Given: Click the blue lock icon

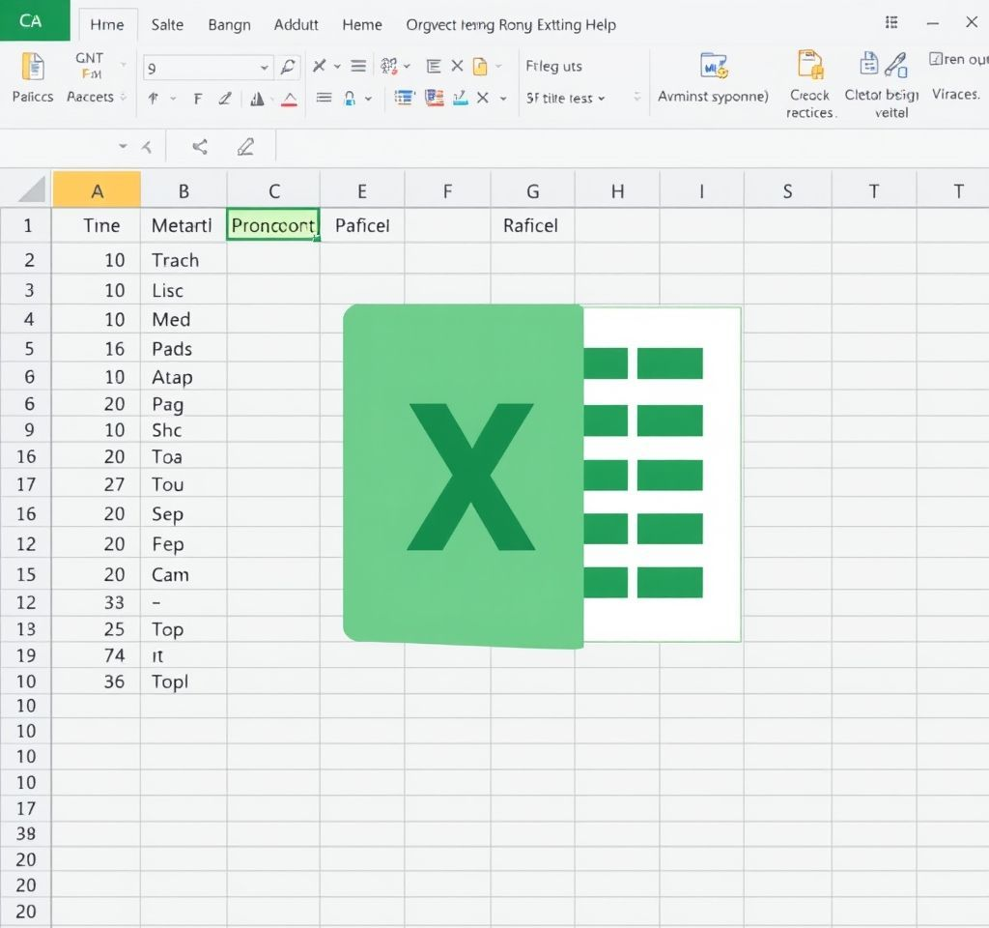Looking at the screenshot, I should pos(350,99).
